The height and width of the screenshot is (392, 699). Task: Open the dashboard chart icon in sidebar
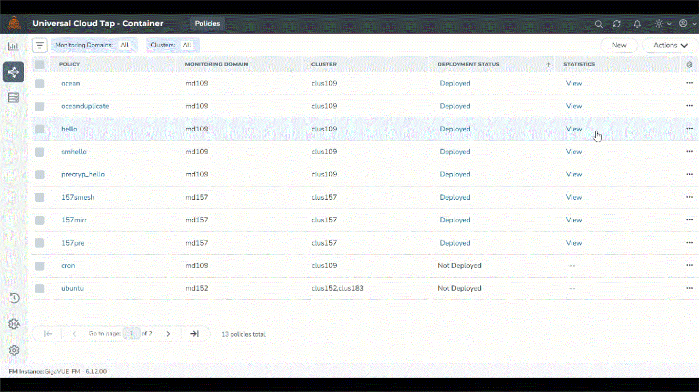point(13,47)
